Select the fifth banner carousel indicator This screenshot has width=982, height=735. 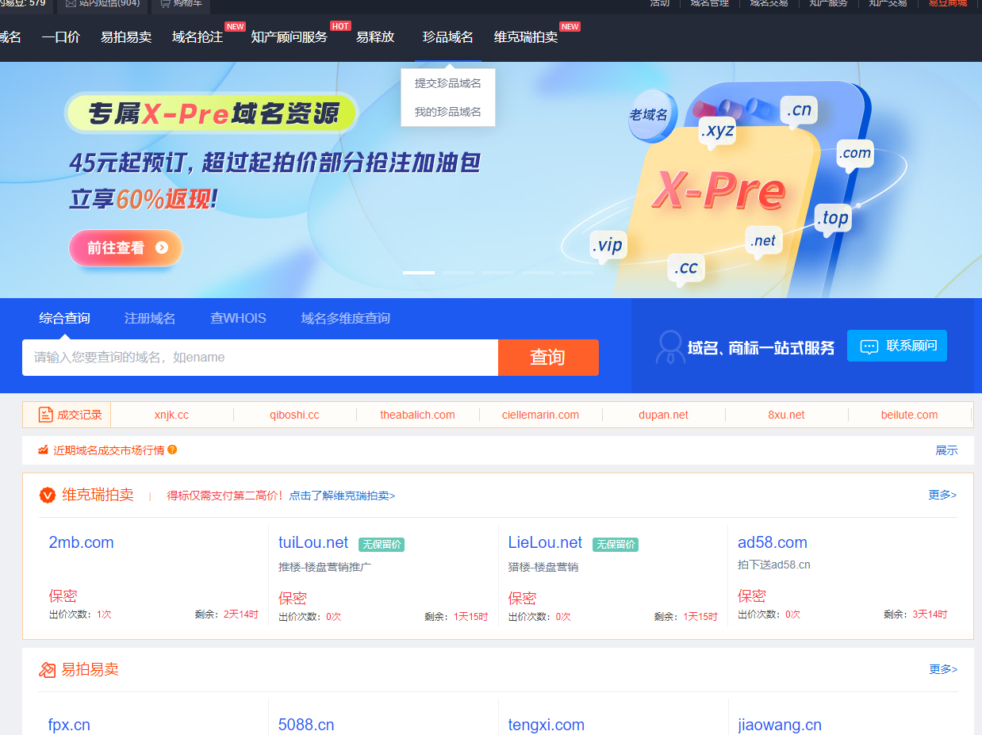[577, 273]
